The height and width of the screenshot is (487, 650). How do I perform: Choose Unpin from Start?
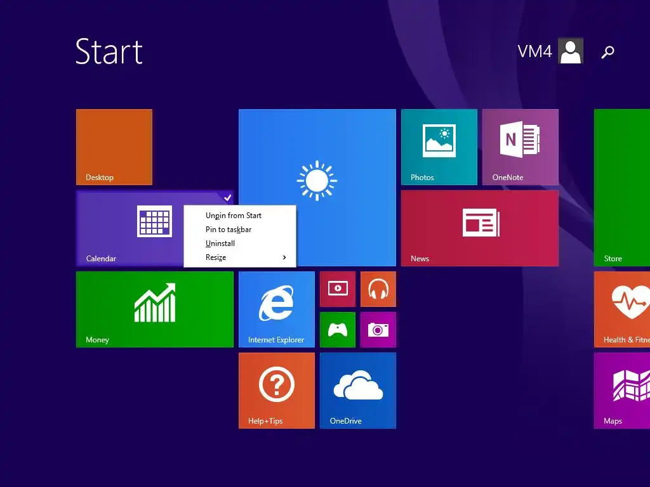[239, 216]
